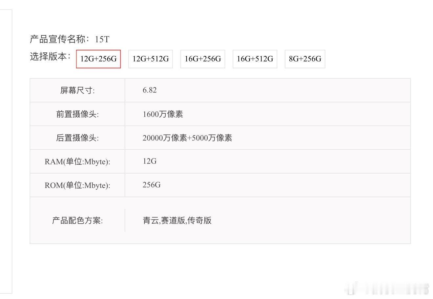
Task: Choose the 16G+256G version
Action: point(203,59)
